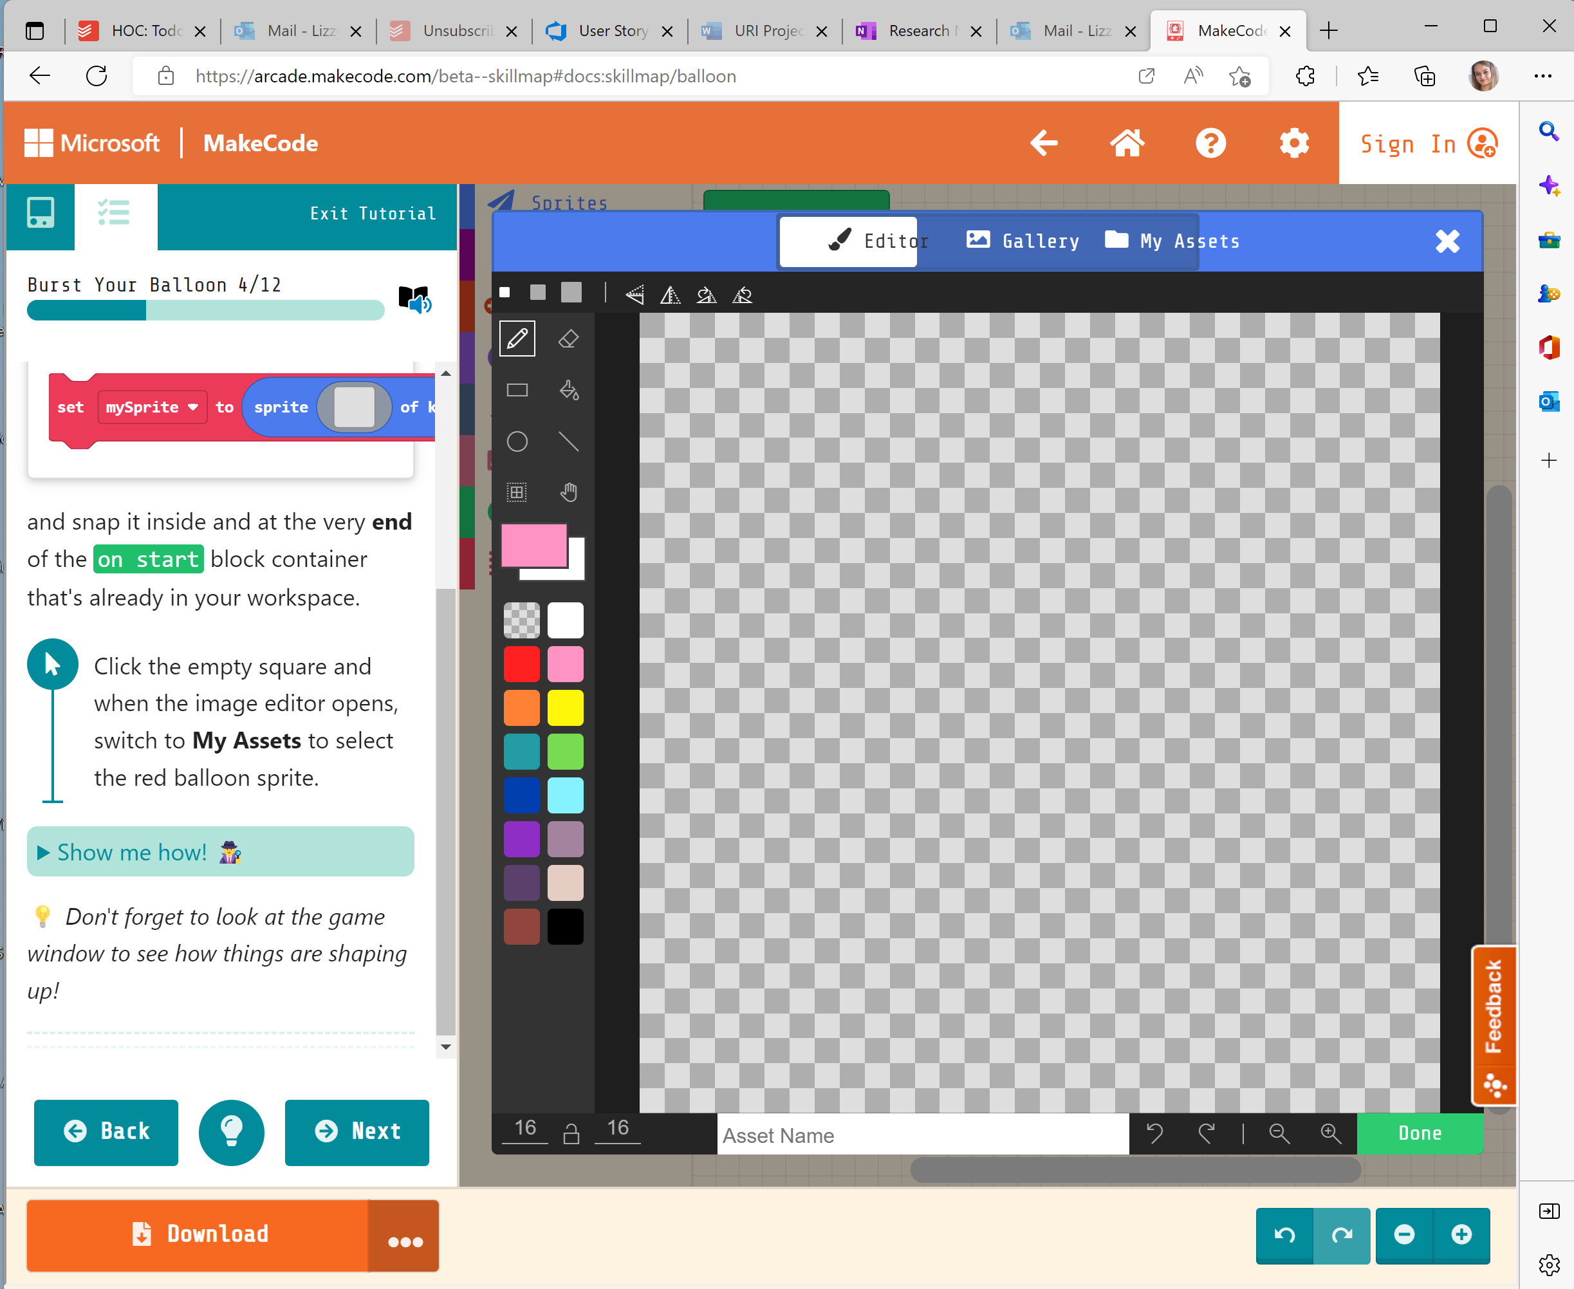The width and height of the screenshot is (1574, 1289).
Task: Select the Pan hand tool
Action: pyautogui.click(x=569, y=492)
